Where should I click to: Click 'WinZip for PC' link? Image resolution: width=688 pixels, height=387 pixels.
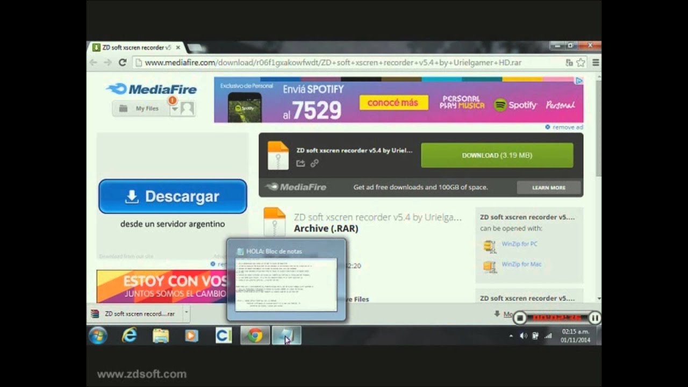point(519,244)
